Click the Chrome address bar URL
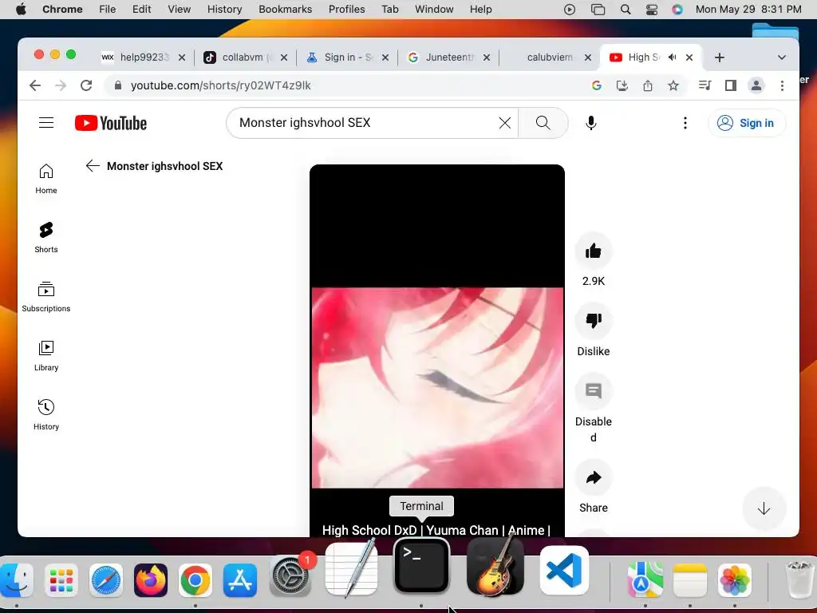Screen dimensions: 817x613 [220, 85]
